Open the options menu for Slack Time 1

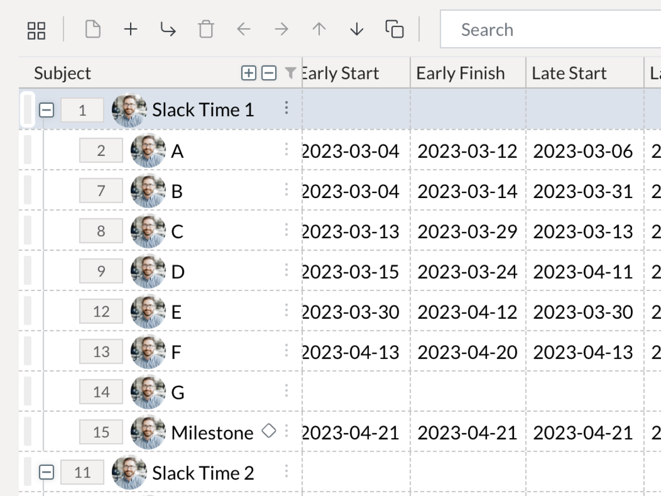pyautogui.click(x=286, y=108)
